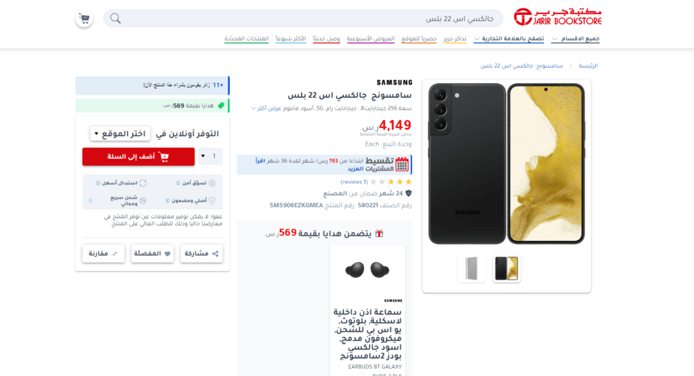Click the مشاركة share button
694x376 pixels.
(x=201, y=253)
